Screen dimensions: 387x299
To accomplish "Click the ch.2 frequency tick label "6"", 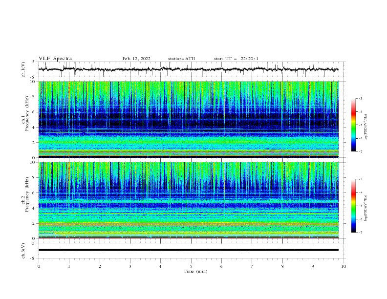I will click(34, 193).
